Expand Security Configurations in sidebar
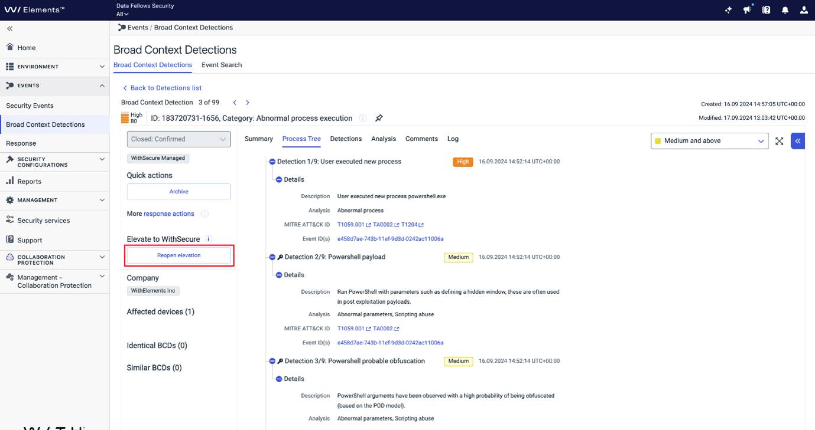Screen dimensions: 815x430 (x=54, y=162)
